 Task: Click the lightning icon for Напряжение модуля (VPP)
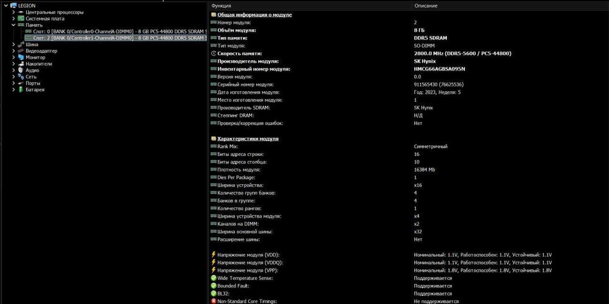point(213,271)
